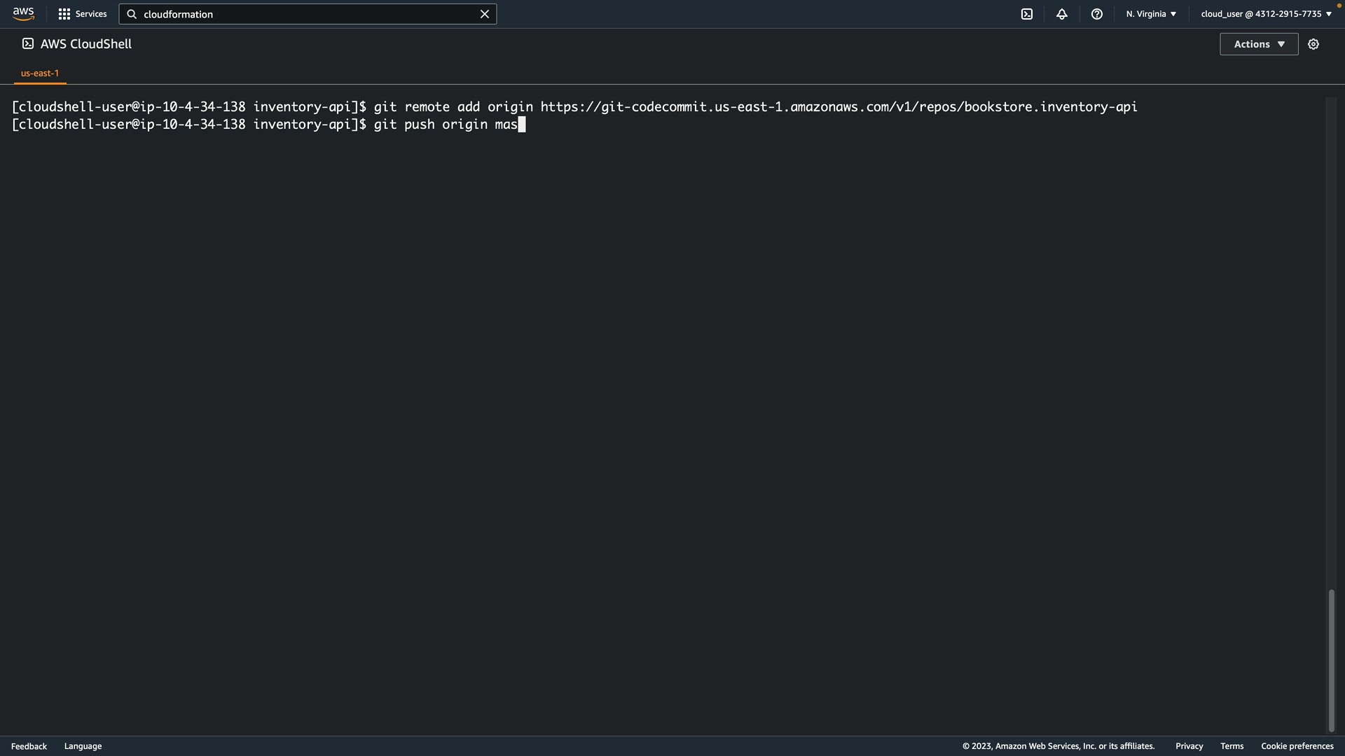Click the AWS CloudShell title icon
This screenshot has width=1345, height=756.
tap(28, 43)
